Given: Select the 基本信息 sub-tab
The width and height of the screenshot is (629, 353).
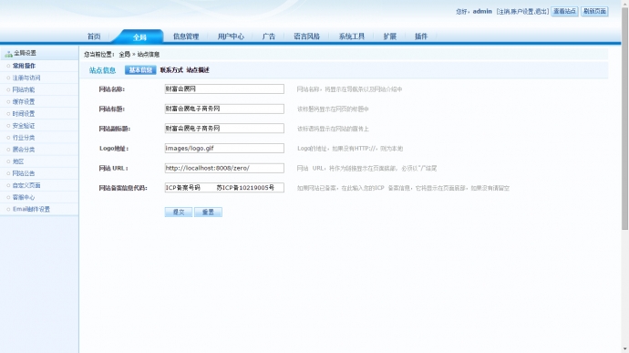Looking at the screenshot, I should coord(140,70).
